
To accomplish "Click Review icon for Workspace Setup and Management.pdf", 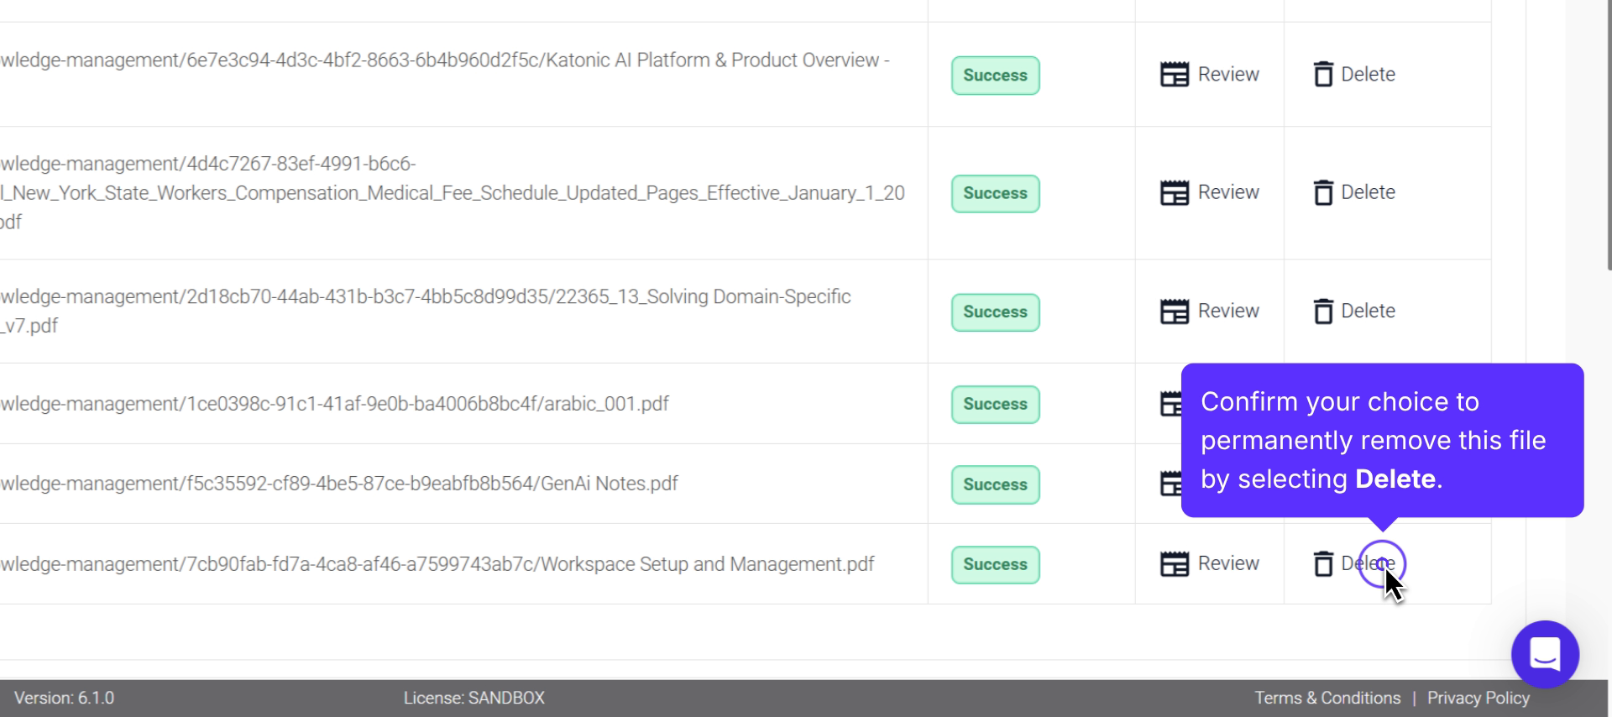I will [1174, 564].
